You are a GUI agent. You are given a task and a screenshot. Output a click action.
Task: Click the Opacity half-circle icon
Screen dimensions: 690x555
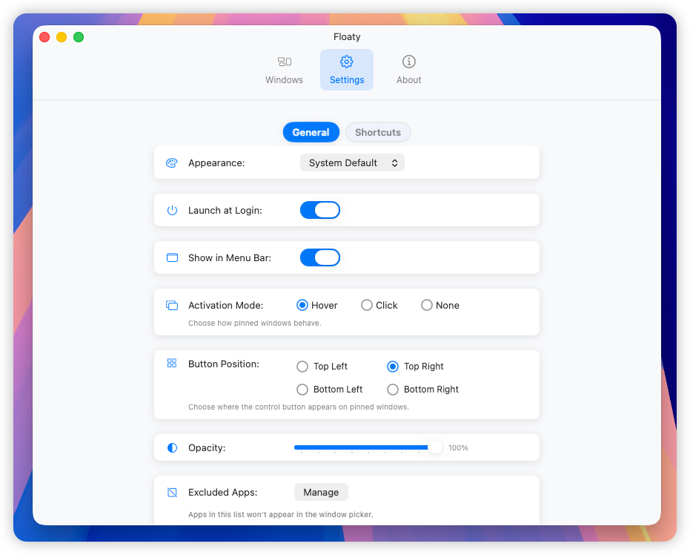point(172,447)
